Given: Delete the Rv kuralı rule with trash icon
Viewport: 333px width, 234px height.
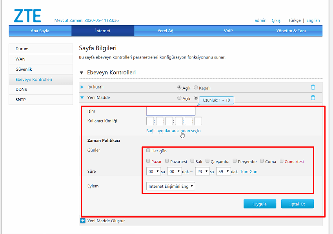Looking at the screenshot, I should [313, 87].
